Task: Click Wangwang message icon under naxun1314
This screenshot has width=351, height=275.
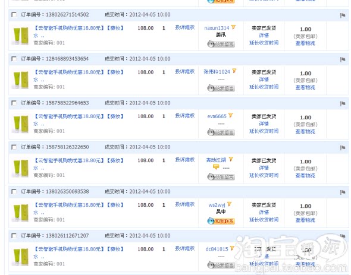Action: (221, 44)
